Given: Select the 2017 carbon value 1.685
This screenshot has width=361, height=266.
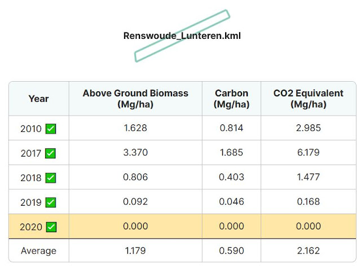Looking at the screenshot, I should point(231,152).
